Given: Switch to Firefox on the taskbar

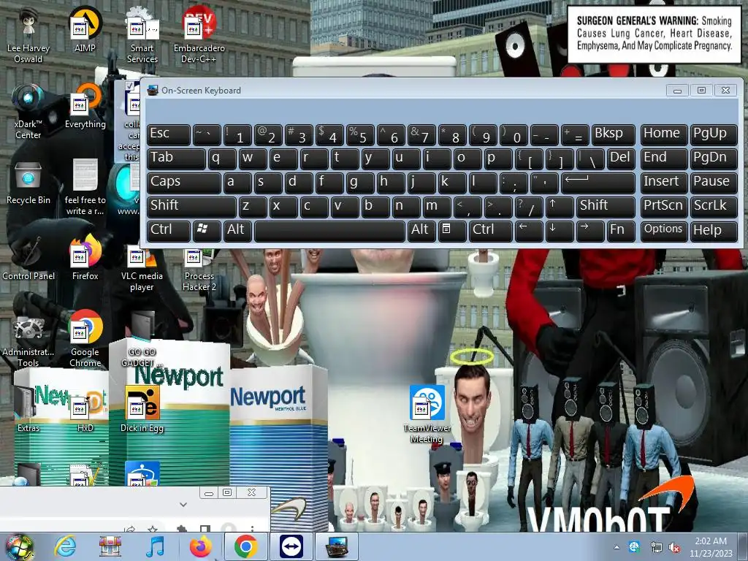Looking at the screenshot, I should coord(200,546).
